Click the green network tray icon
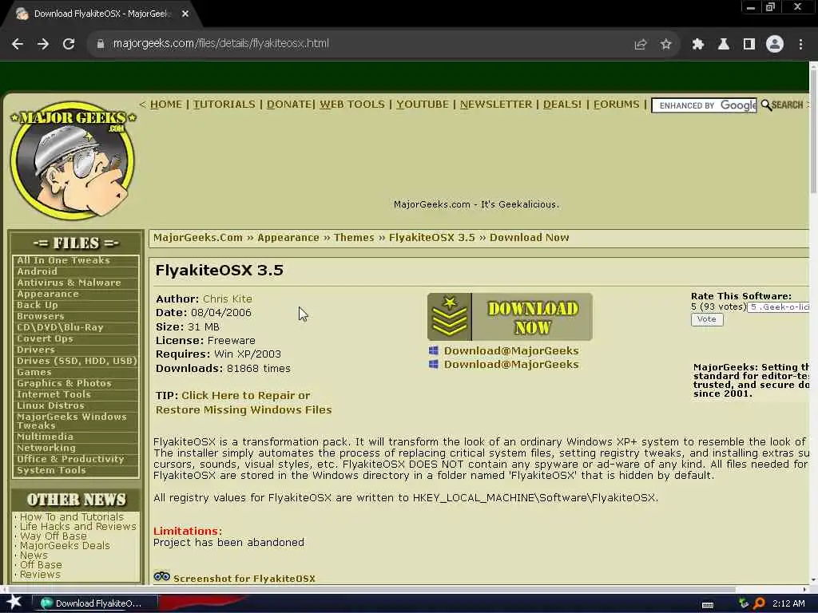818x613 pixels. pos(744,603)
